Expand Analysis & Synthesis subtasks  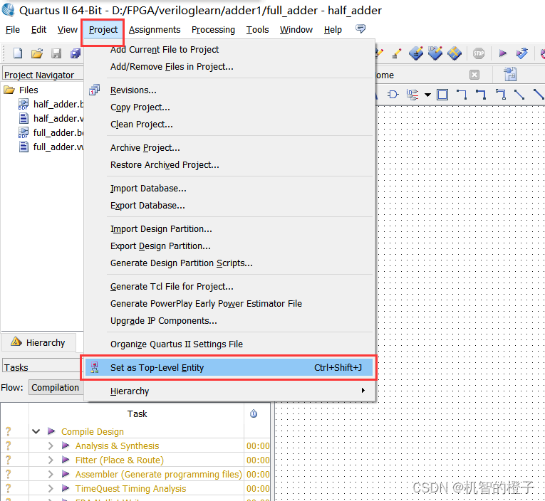tap(51, 445)
